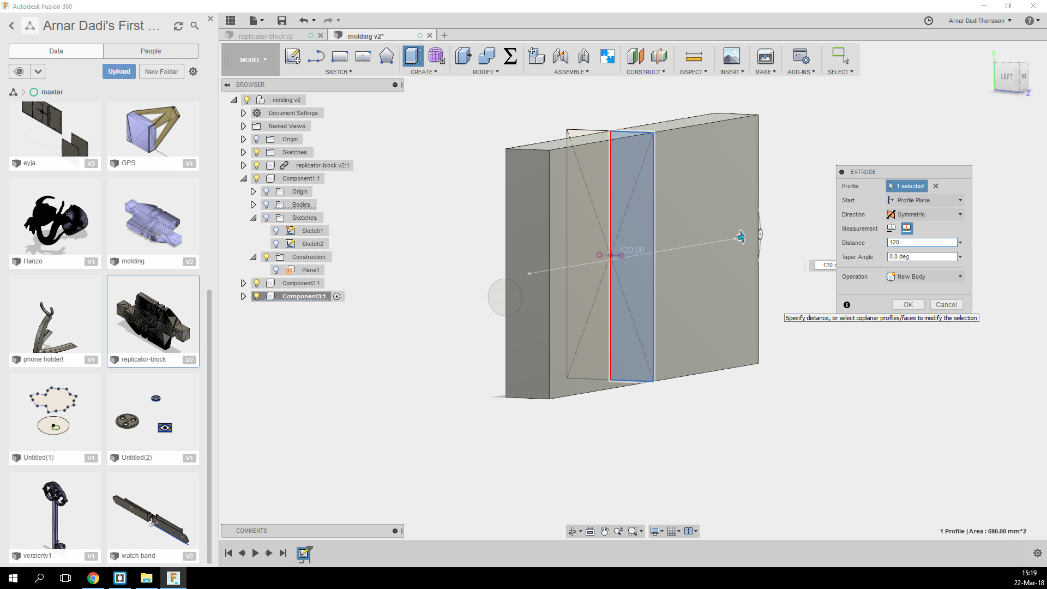The image size is (1047, 589).
Task: Select the Extrude tool icon
Action: pos(413,56)
